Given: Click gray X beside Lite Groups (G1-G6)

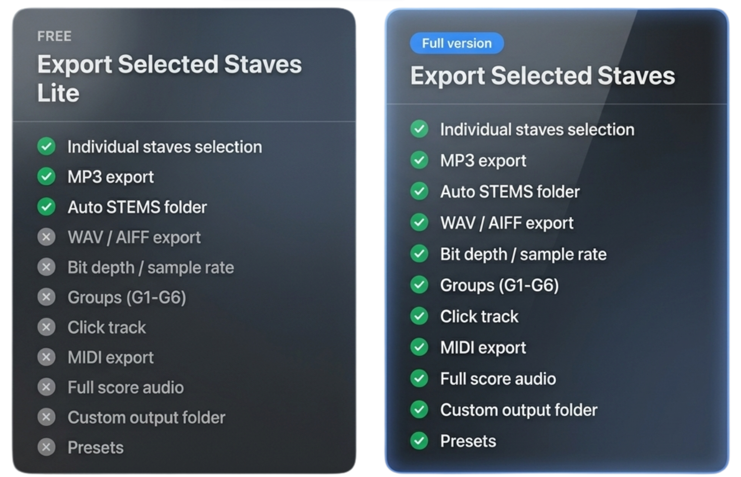Looking at the screenshot, I should 46,297.
